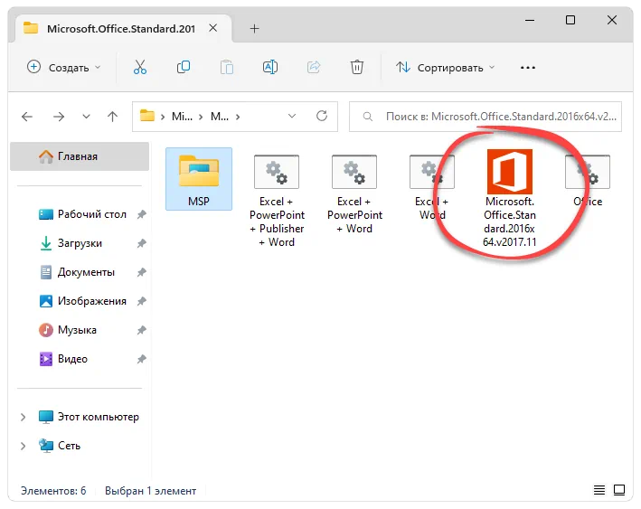Maximize the Explorer window
Screen dimensions: 641x509
coord(570,20)
